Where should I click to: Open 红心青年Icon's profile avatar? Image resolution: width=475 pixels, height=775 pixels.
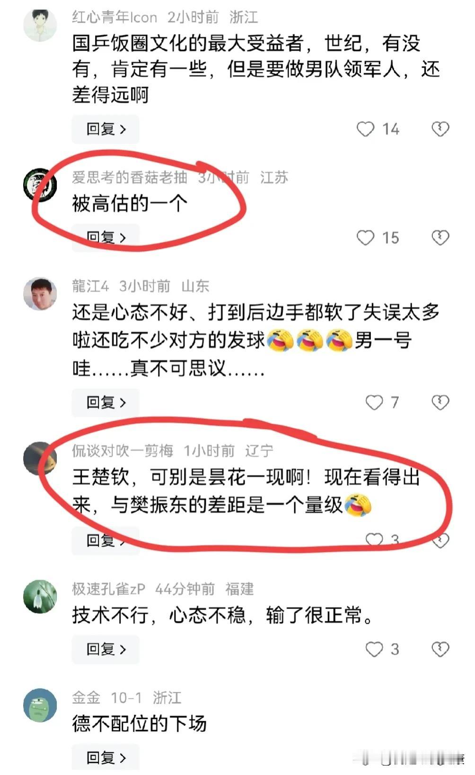pos(40,25)
